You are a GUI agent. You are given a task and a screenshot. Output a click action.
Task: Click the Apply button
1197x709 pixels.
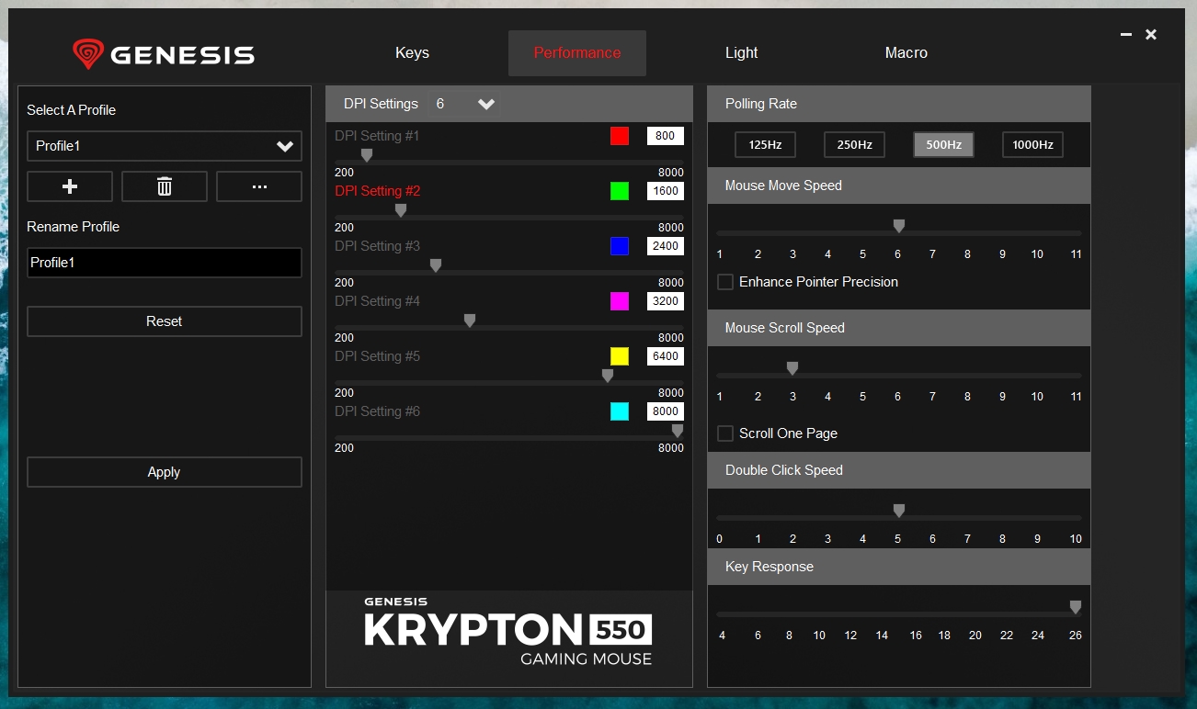pos(165,472)
